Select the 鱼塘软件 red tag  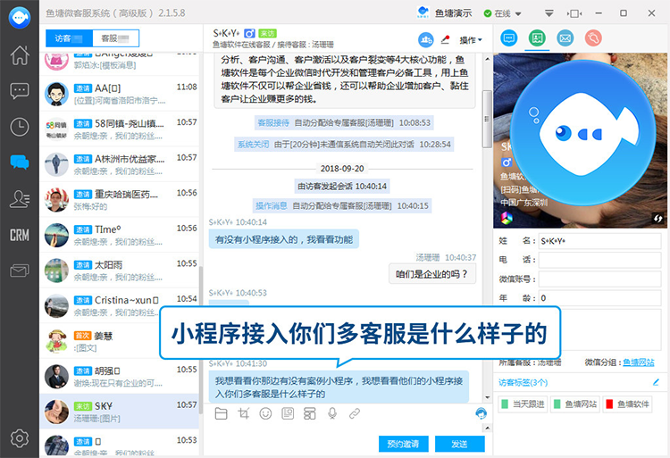[x=628, y=404]
